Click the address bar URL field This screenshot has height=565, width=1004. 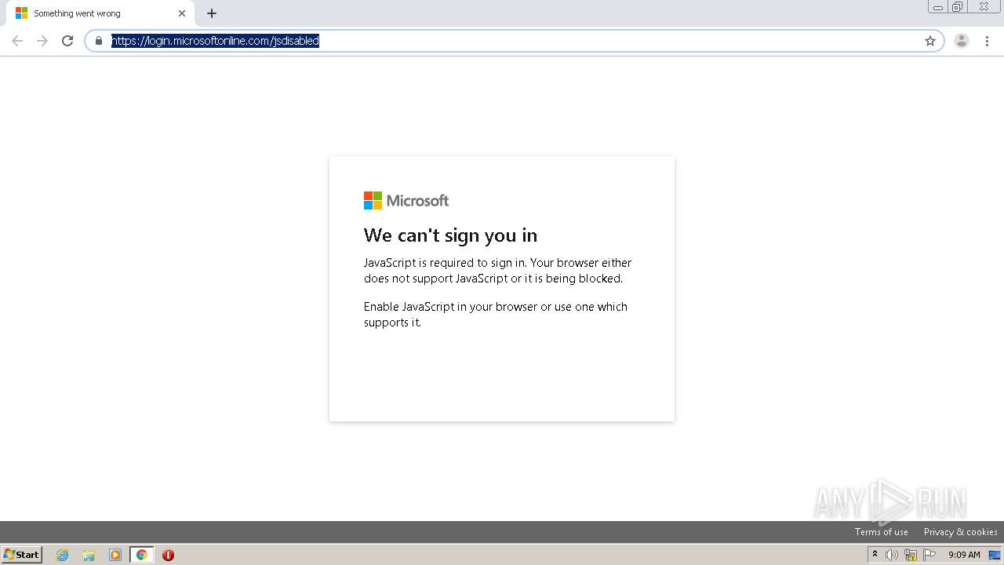click(514, 41)
